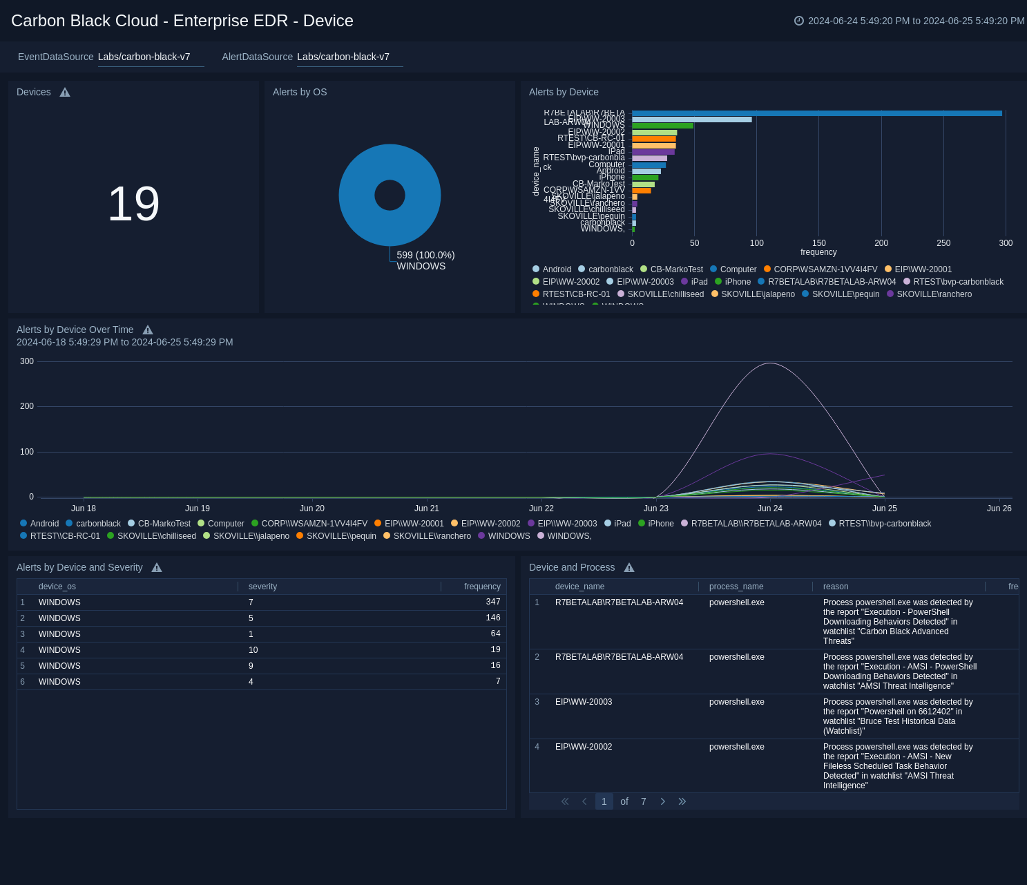Click the page number 1 button
1027x885 pixels.
pos(604,801)
